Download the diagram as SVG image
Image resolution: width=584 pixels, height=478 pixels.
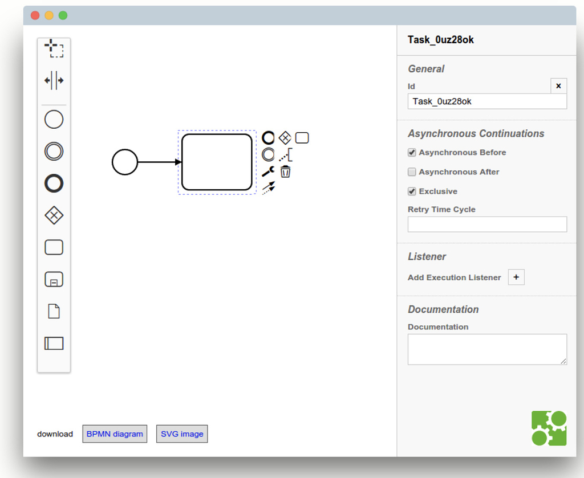tap(181, 434)
